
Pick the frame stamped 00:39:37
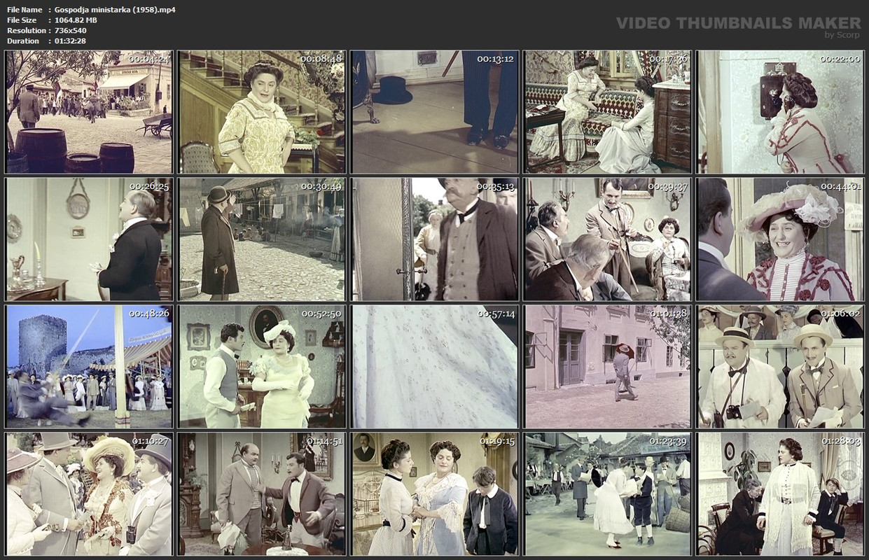click(x=607, y=239)
